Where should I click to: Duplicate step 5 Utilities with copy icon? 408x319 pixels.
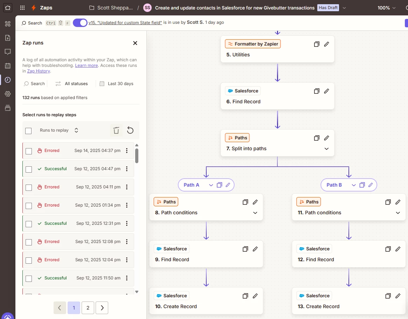[x=317, y=44]
